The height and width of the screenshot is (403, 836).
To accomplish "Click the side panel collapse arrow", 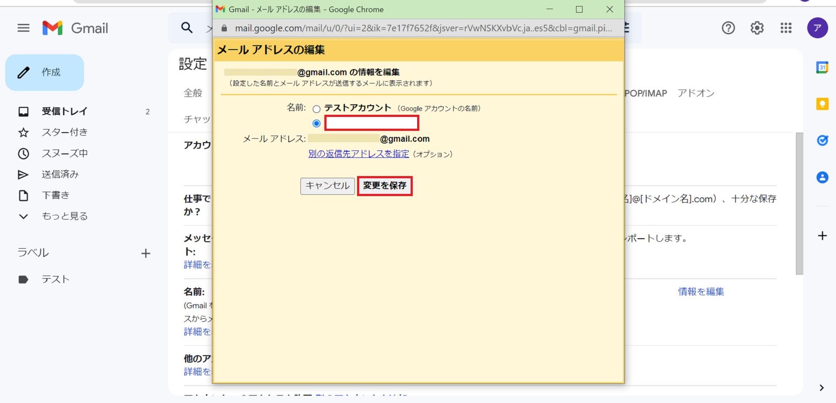I will (x=821, y=388).
